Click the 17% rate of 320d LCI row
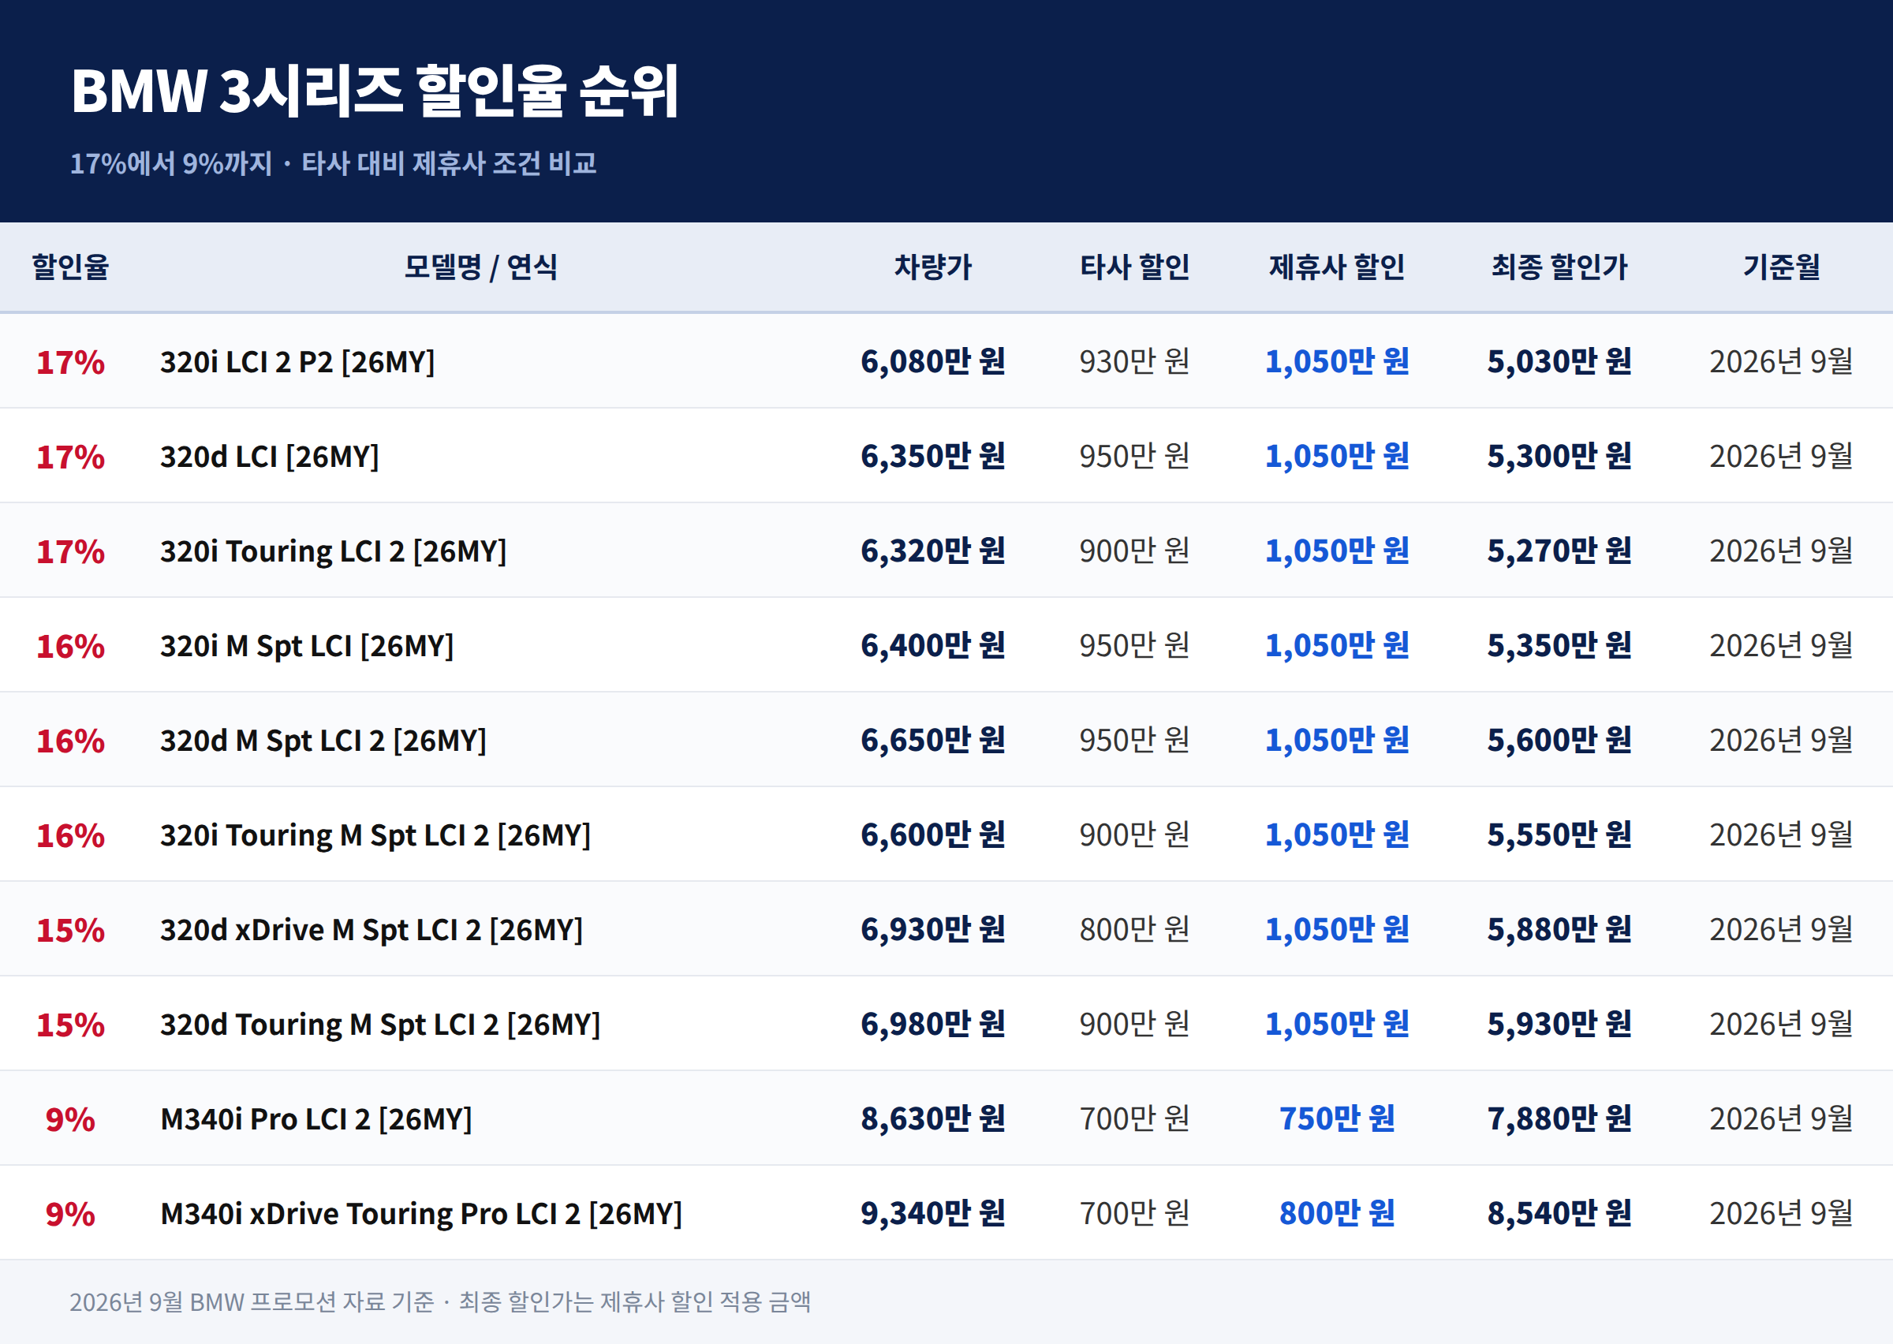Screen dimensions: 1893x1344 coord(70,456)
